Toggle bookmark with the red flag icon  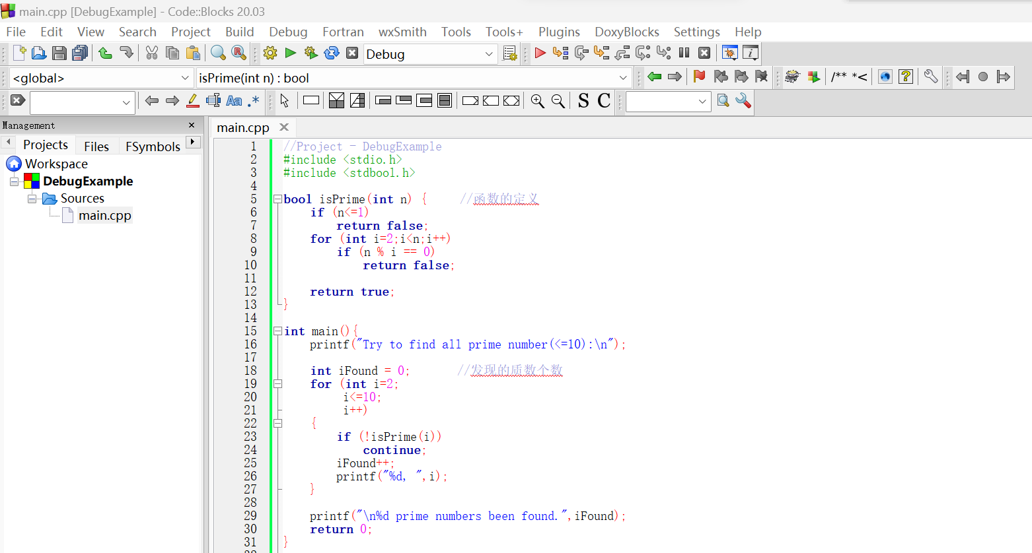pos(699,77)
